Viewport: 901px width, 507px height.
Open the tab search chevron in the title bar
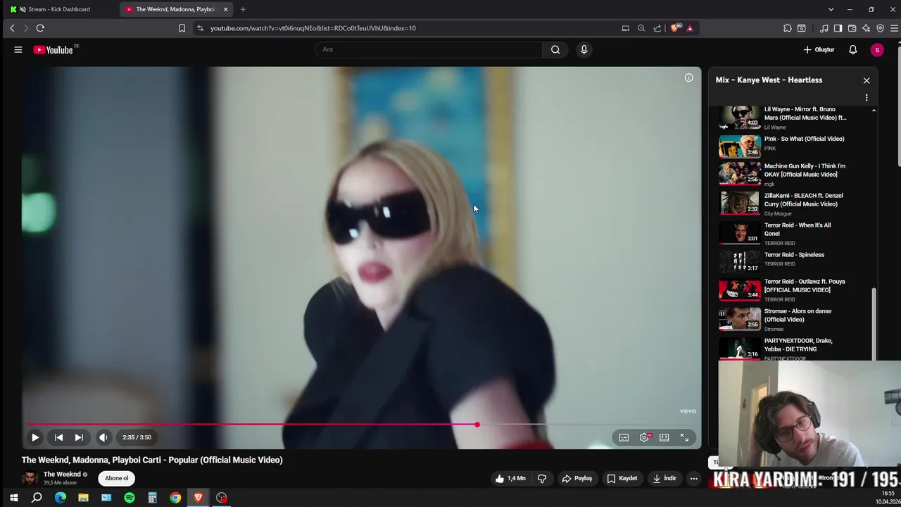[831, 9]
